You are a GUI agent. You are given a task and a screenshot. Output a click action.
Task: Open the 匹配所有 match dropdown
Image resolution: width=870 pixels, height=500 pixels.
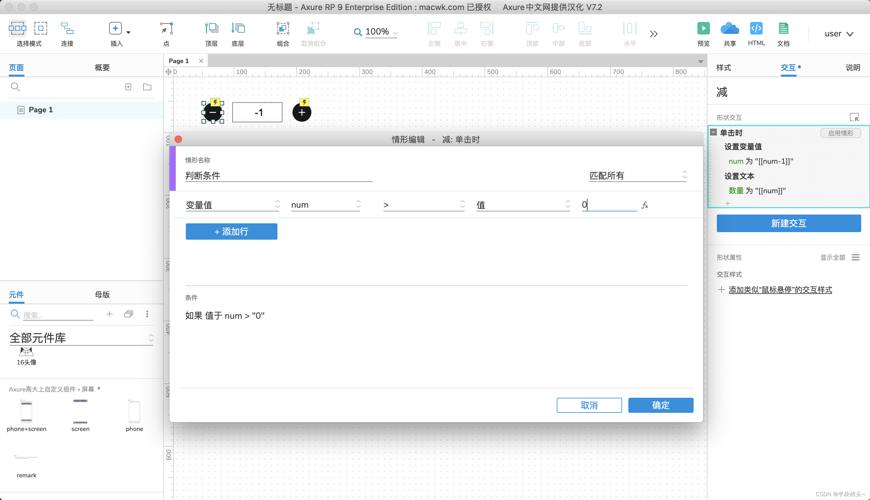tap(638, 175)
